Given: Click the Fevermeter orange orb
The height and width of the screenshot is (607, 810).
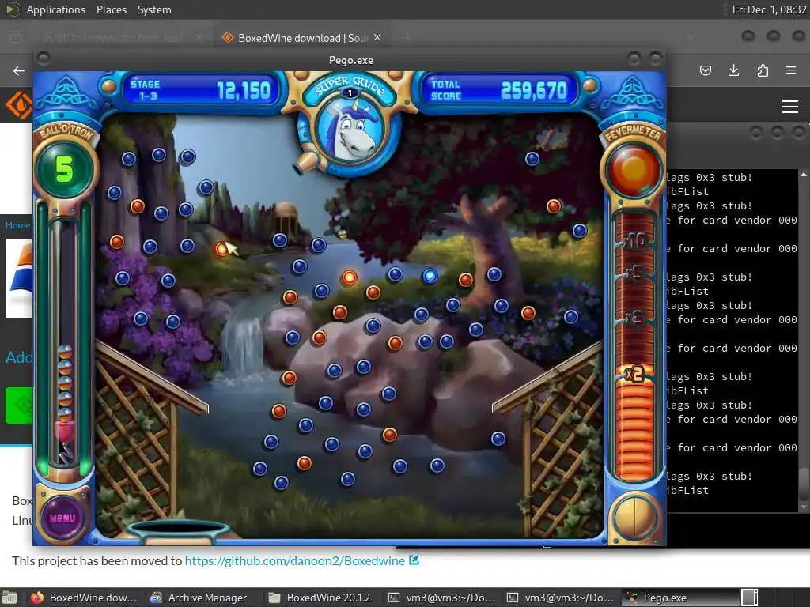Looking at the screenshot, I should pos(634,170).
